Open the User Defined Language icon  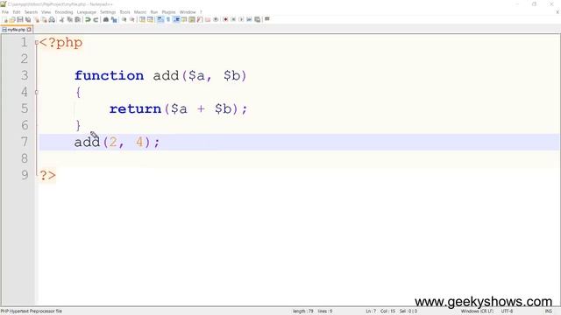(x=184, y=19)
